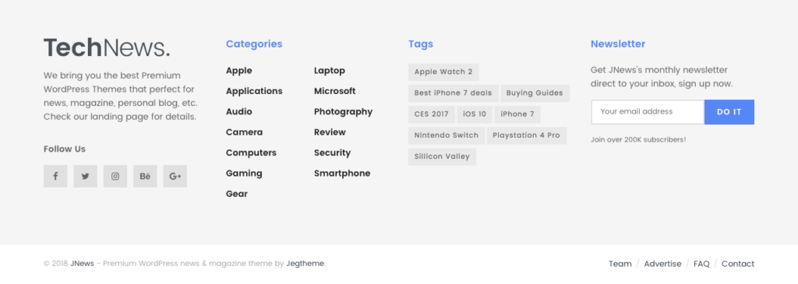The height and width of the screenshot is (284, 798).
Task: Open the FAQ footer menu item
Action: pyautogui.click(x=701, y=264)
